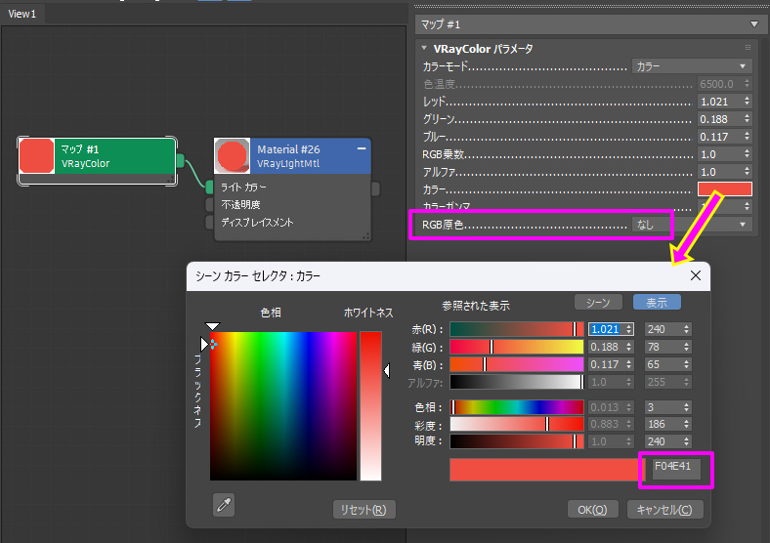The width and height of the screenshot is (770, 543).
Task: Click the レッド value field 1.021
Action: tap(719, 102)
